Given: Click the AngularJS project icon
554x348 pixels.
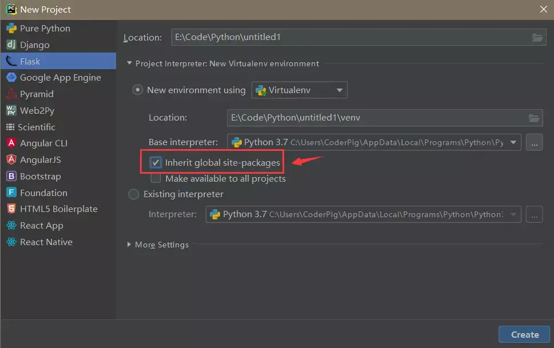Looking at the screenshot, I should pyautogui.click(x=11, y=159).
